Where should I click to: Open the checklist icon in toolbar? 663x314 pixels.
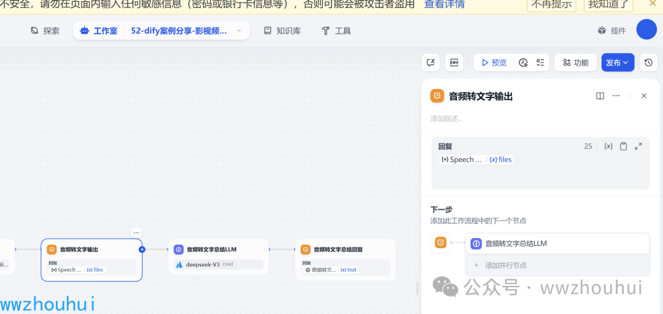tap(540, 63)
